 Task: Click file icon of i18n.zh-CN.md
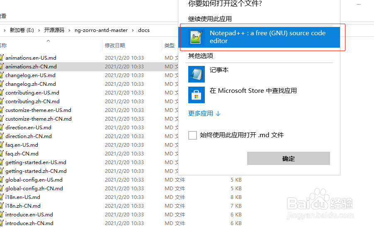pyautogui.click(x=2, y=206)
